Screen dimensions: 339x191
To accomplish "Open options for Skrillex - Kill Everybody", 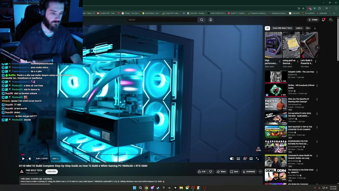I will tap(317, 86).
